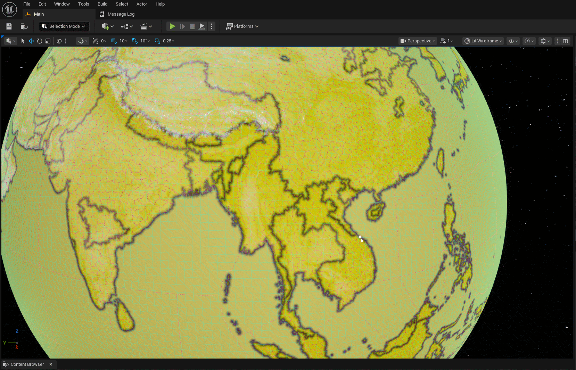Stop the play session with square button
This screenshot has height=370, width=576.
(192, 26)
